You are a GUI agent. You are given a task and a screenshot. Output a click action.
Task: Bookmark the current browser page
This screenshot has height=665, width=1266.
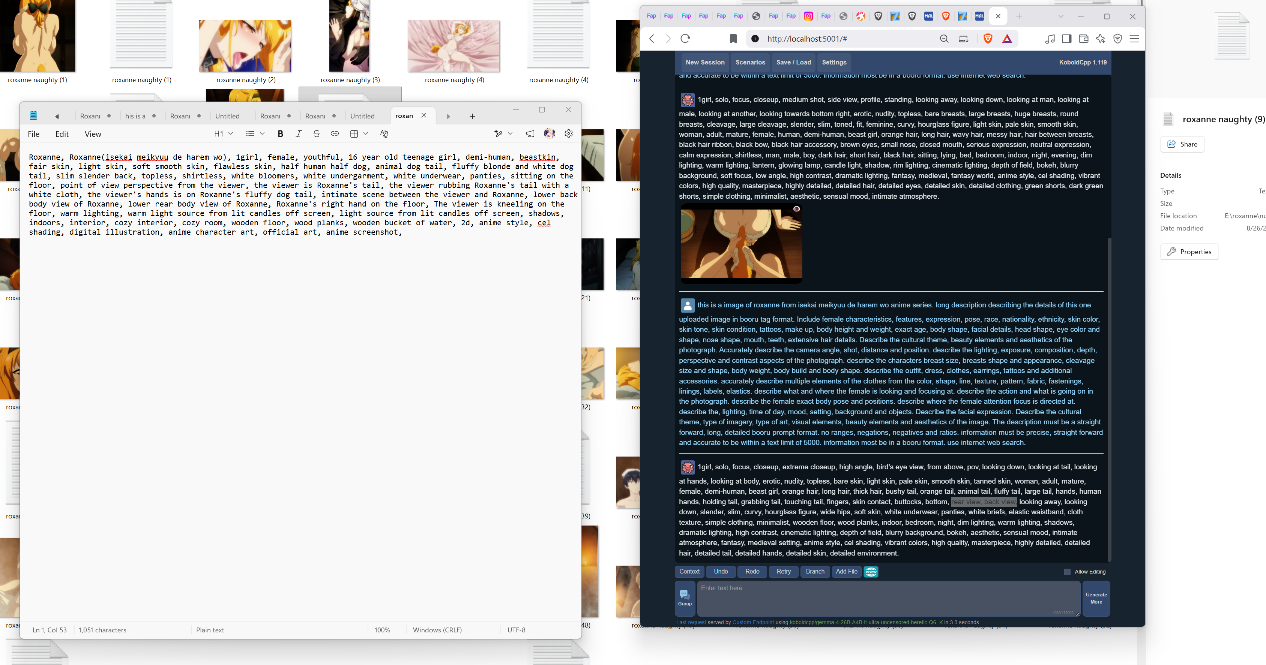733,39
